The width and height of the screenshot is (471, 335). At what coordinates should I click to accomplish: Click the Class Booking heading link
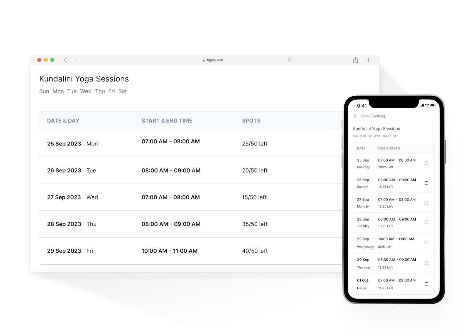pyautogui.click(x=373, y=116)
